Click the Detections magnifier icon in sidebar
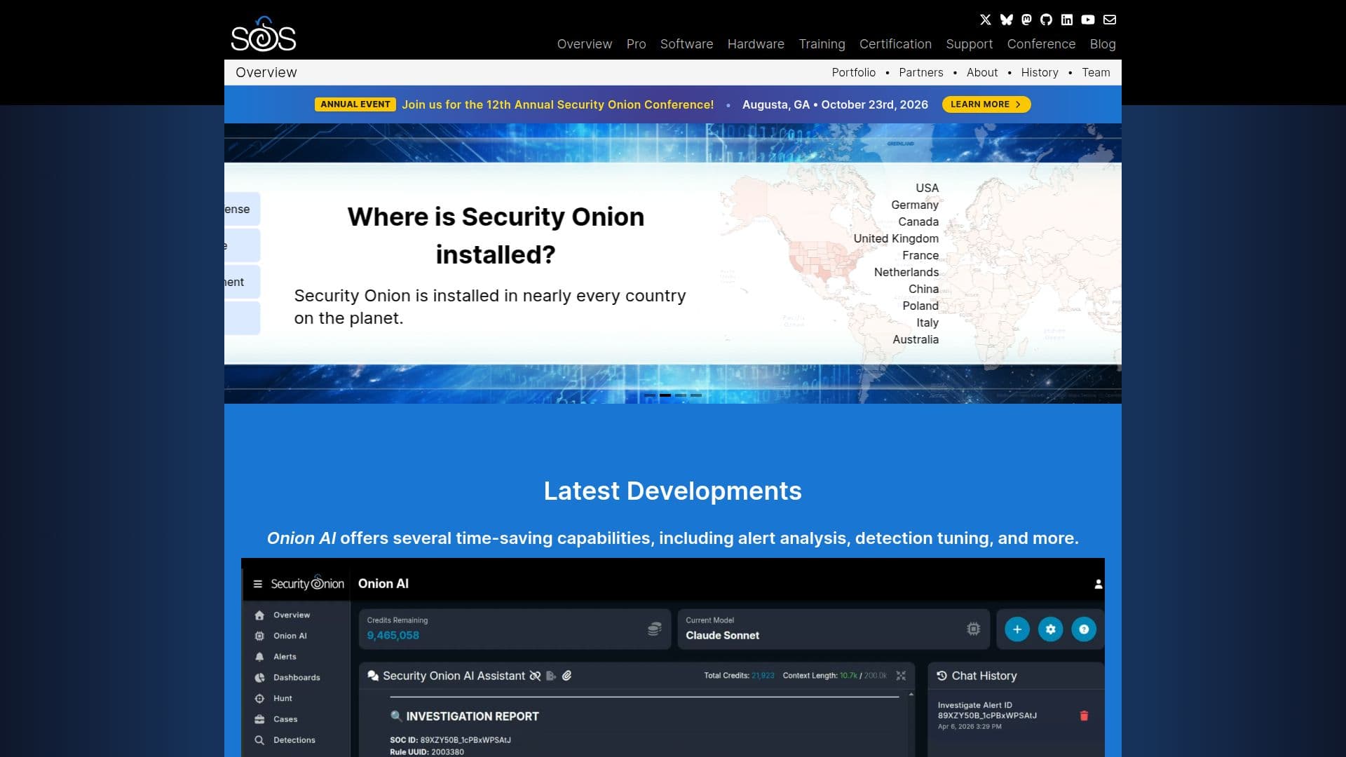Screen dimensions: 1346x757 coord(259,740)
